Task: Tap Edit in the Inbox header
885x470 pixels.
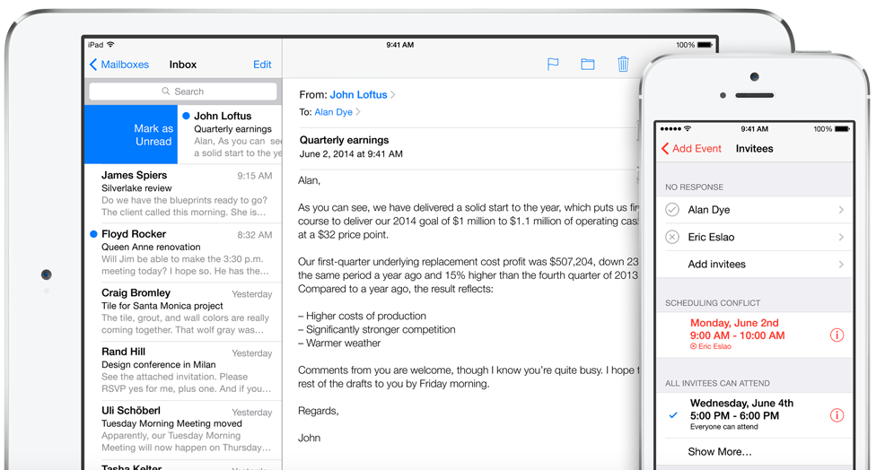Action: pos(262,65)
